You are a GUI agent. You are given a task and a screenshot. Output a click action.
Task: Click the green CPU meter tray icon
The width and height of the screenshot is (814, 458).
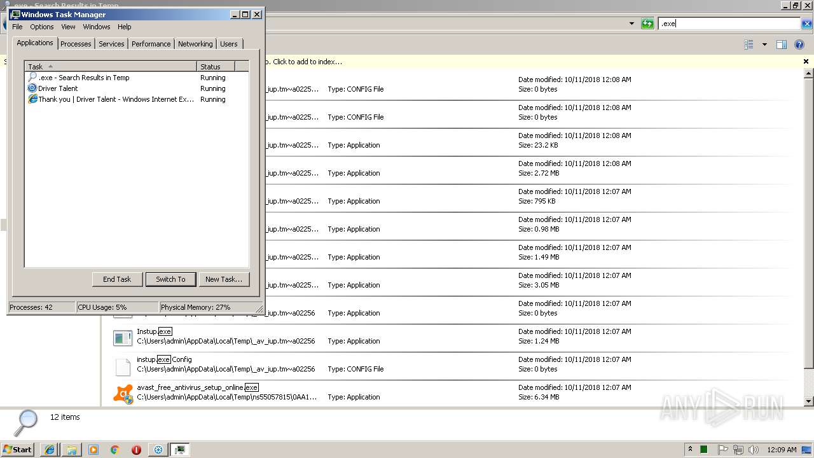(x=704, y=450)
